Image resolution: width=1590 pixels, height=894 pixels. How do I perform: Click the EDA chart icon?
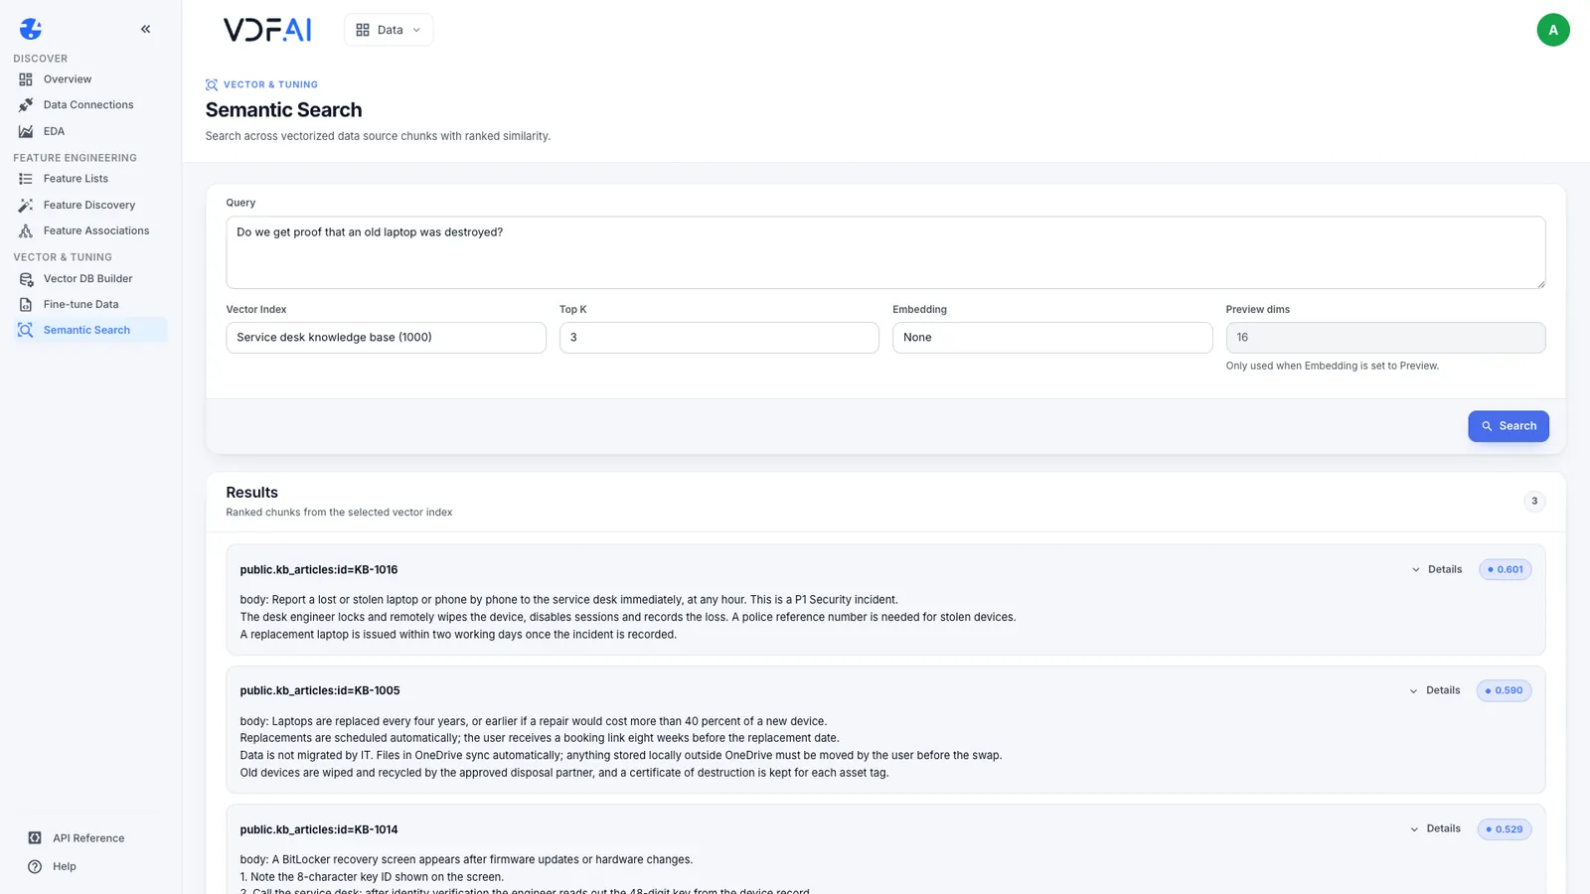[x=26, y=131]
